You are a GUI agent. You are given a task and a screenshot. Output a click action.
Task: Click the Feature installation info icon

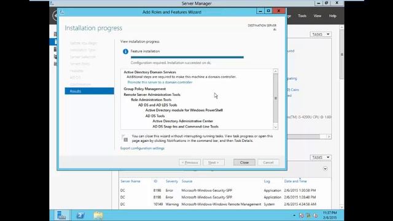[x=125, y=52]
